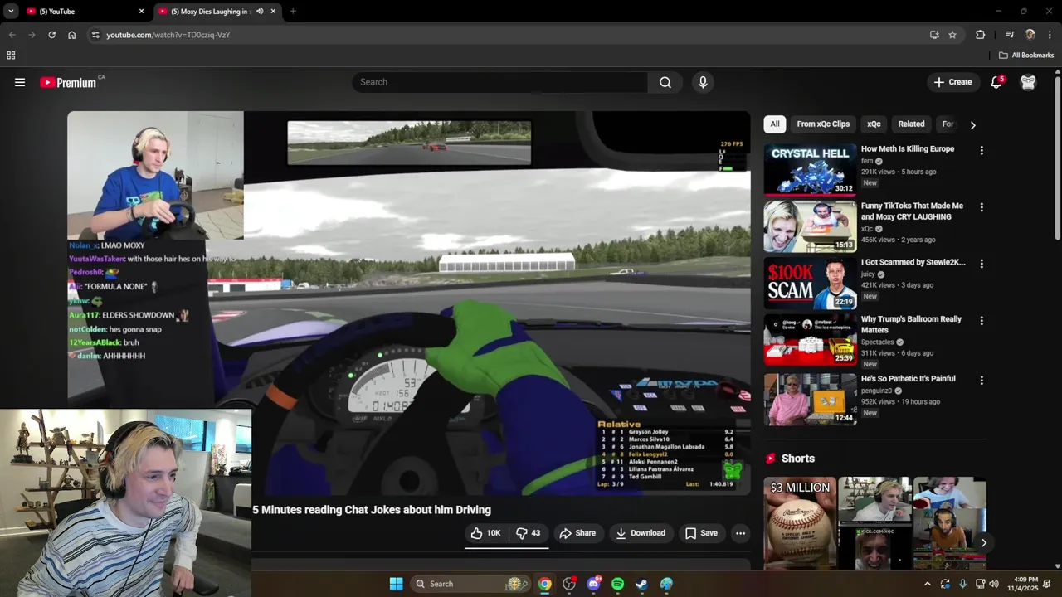1062x597 pixels.
Task: Open options for How Meth Is Killing Europe
Action: pos(982,151)
